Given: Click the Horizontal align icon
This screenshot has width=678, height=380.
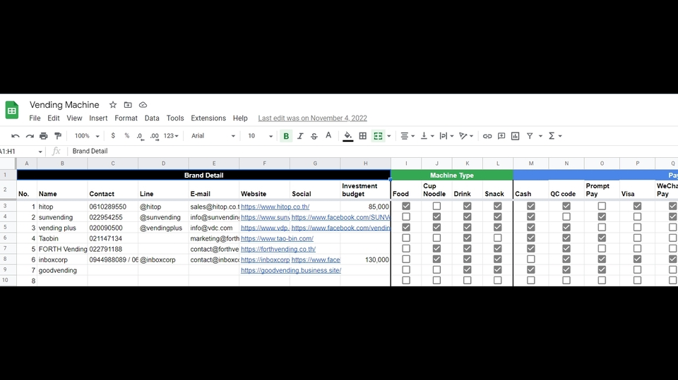Looking at the screenshot, I should [x=404, y=136].
